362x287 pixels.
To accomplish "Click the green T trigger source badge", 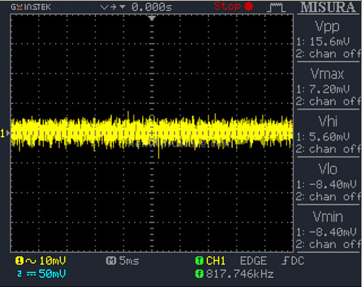I will coord(199,261).
